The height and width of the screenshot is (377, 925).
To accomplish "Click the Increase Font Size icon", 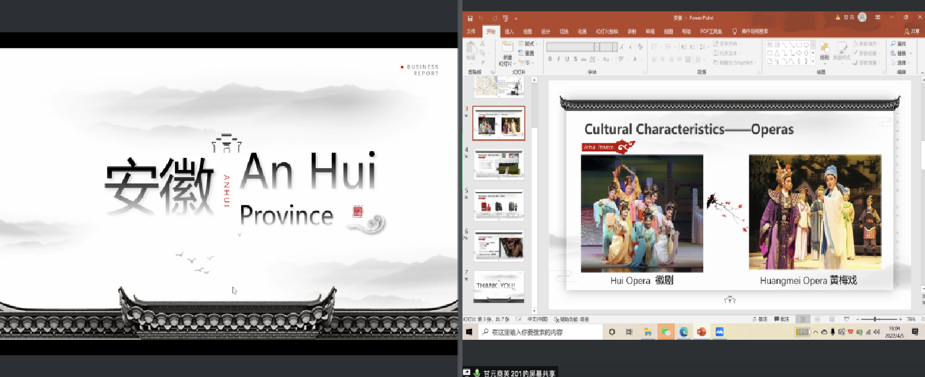I will 622,47.
